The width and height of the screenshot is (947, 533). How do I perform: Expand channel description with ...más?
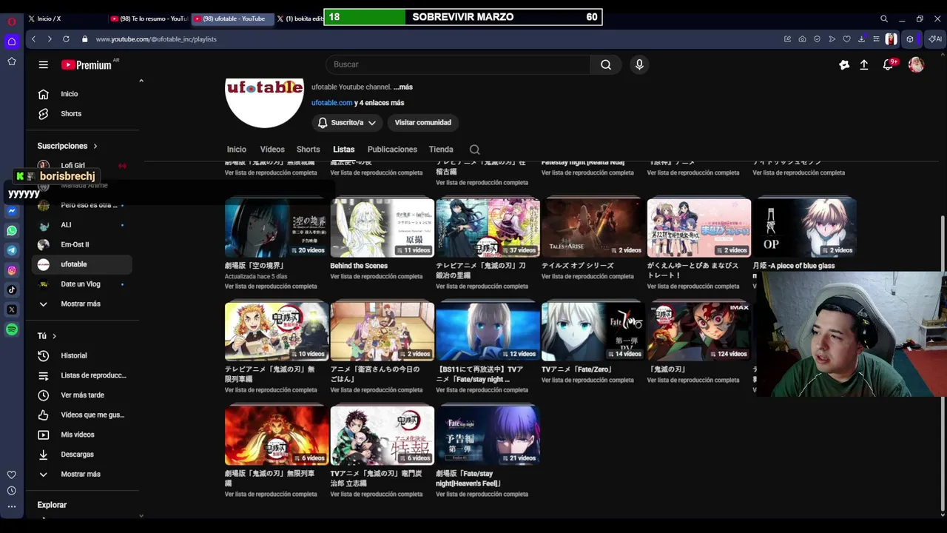click(403, 87)
